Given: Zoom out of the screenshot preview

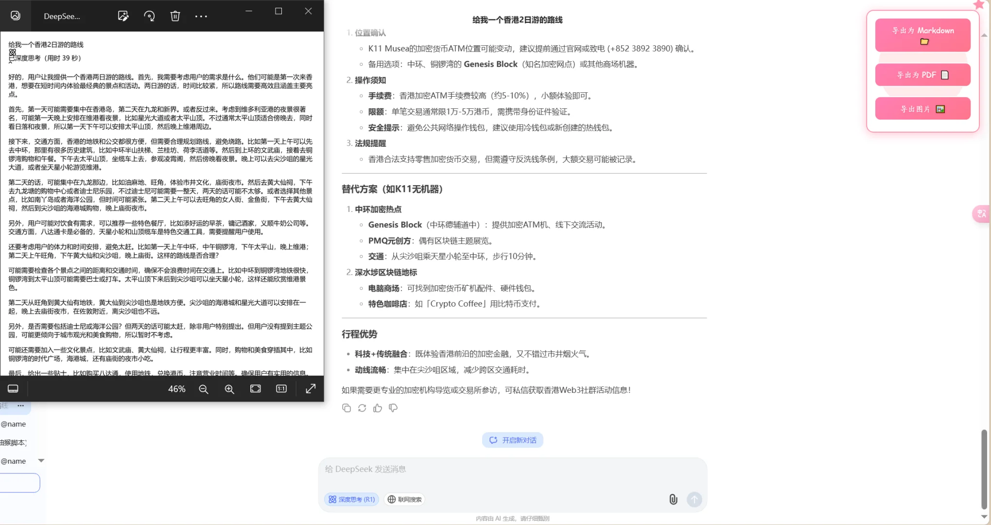Looking at the screenshot, I should [x=204, y=389].
